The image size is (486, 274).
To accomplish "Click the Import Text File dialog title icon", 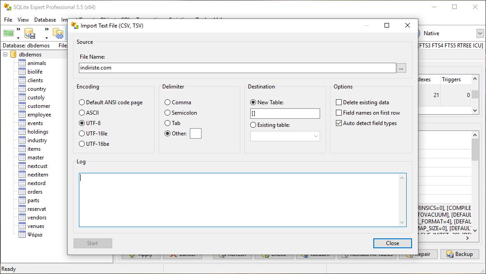I will [x=75, y=25].
